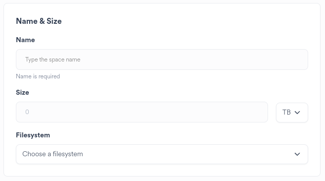
Task: Click the Filesystem field label
Action: point(33,135)
